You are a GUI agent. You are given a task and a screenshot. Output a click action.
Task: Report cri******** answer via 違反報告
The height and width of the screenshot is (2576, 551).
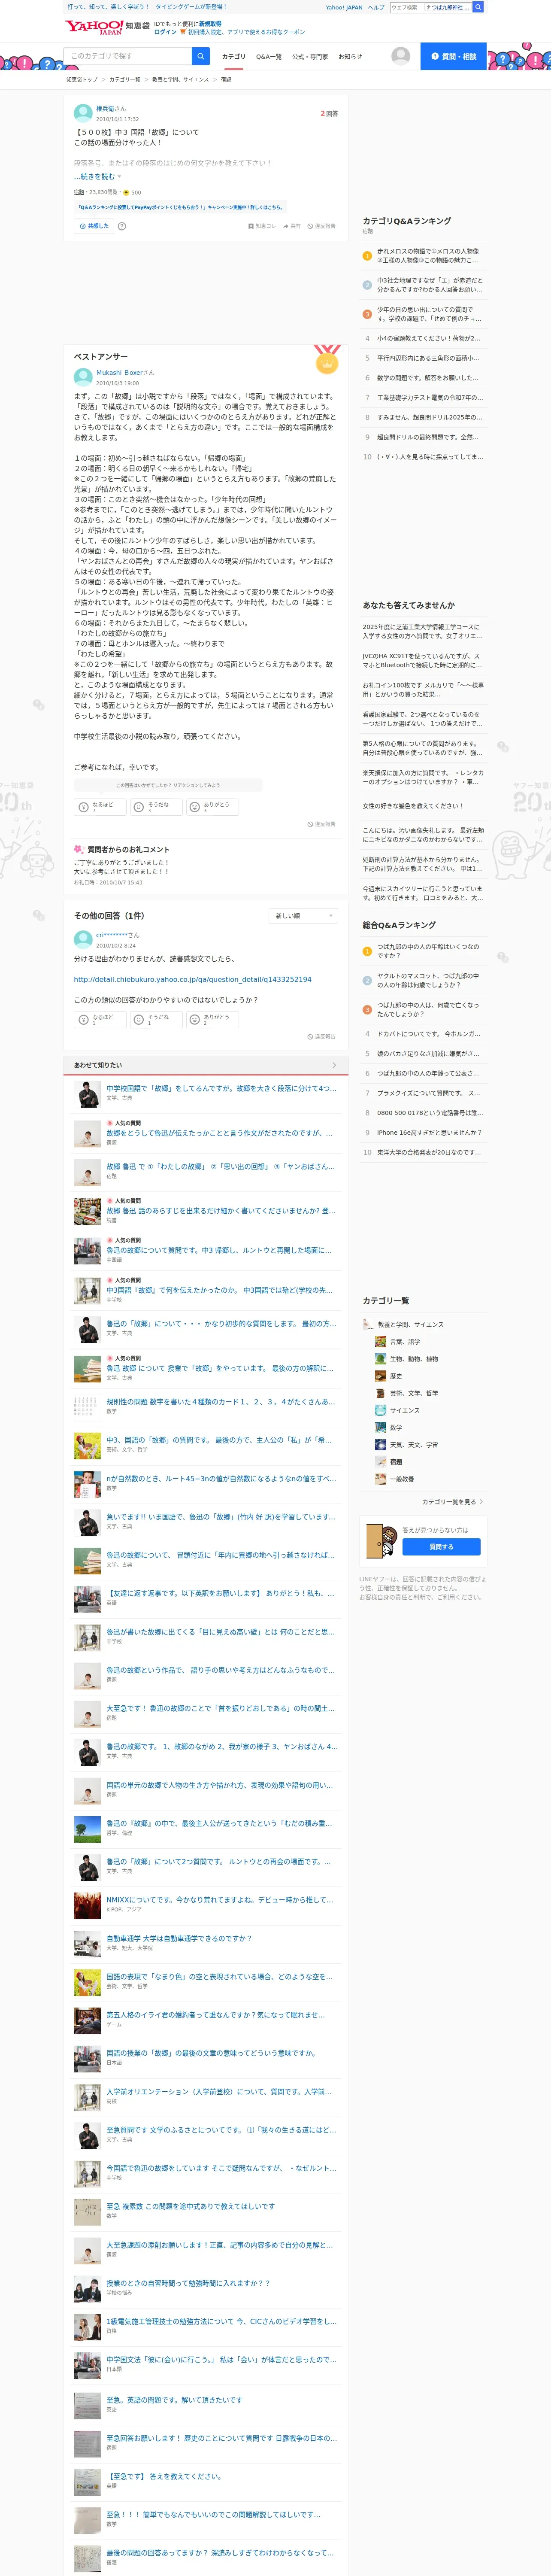click(322, 1036)
